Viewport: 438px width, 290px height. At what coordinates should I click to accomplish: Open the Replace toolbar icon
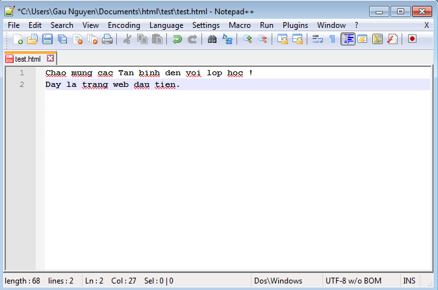point(227,39)
